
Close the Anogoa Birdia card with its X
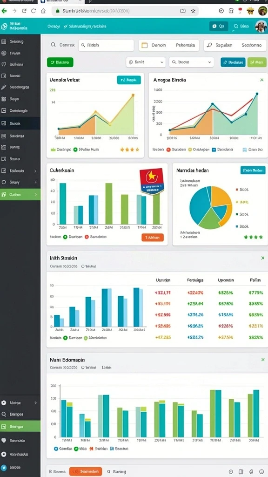[x=261, y=80]
